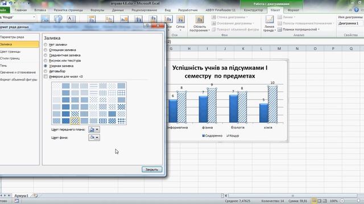Expand the Полосы повышения/понижения dropdown

click(333, 23)
